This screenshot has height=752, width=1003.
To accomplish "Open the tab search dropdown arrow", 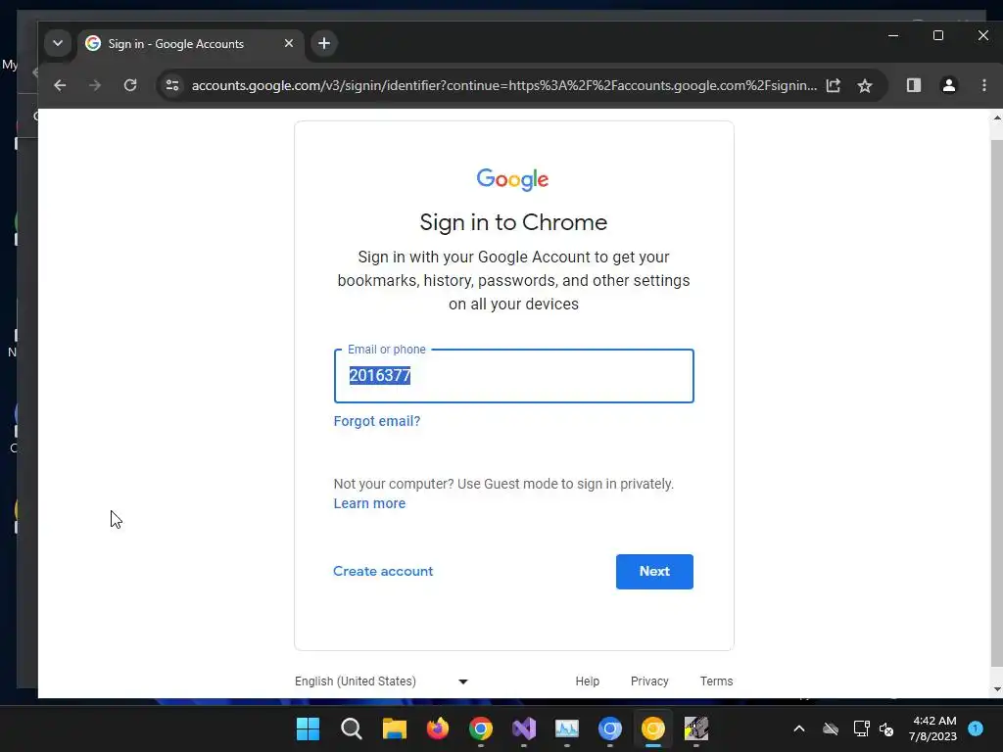I will click(x=58, y=43).
